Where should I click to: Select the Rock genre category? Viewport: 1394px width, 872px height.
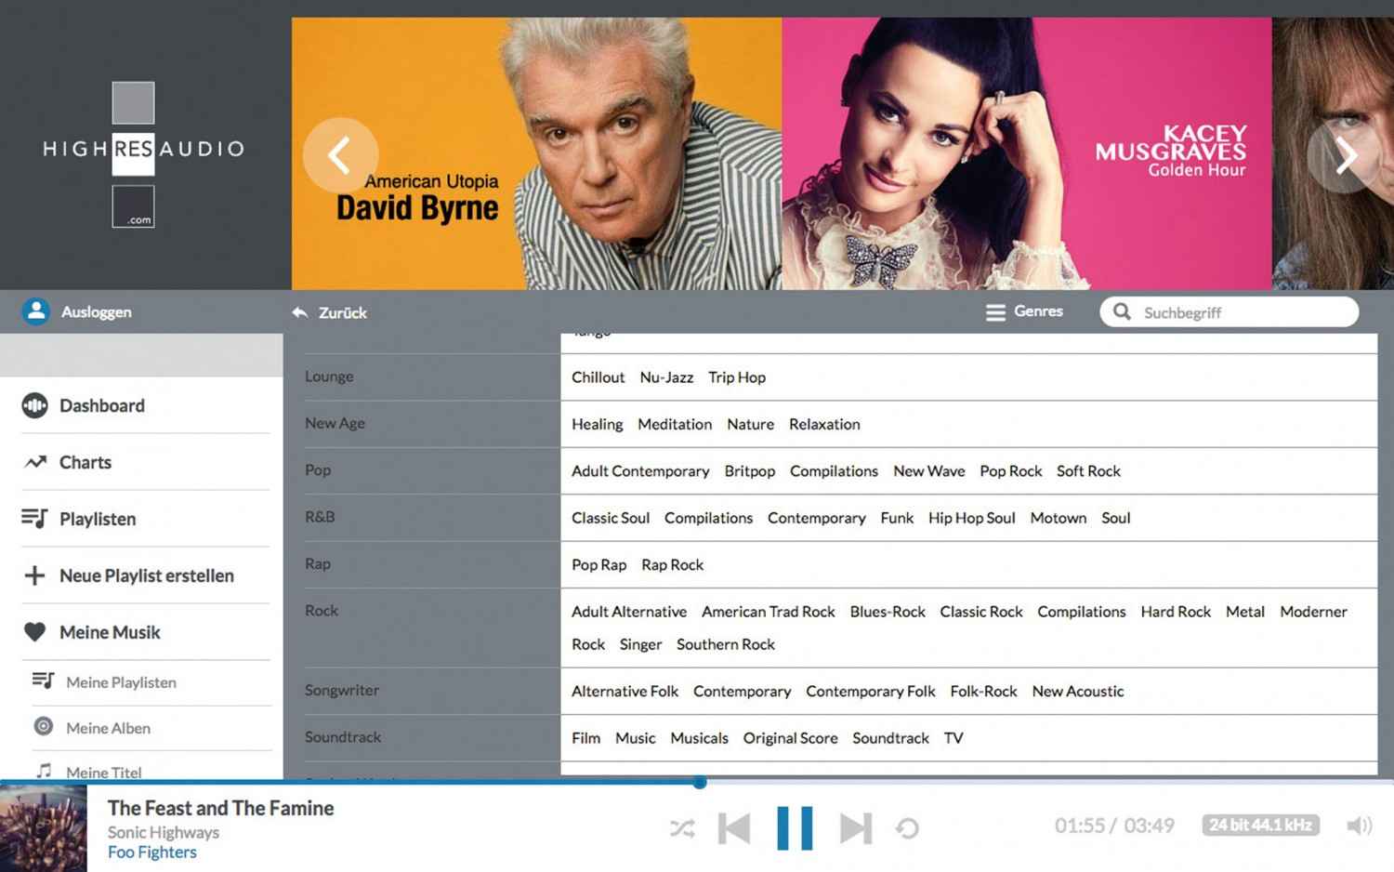click(x=322, y=610)
